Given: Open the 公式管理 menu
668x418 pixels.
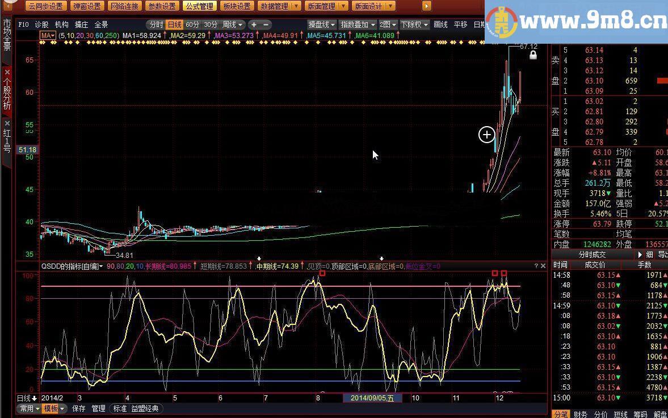Looking at the screenshot, I should click(x=199, y=6).
